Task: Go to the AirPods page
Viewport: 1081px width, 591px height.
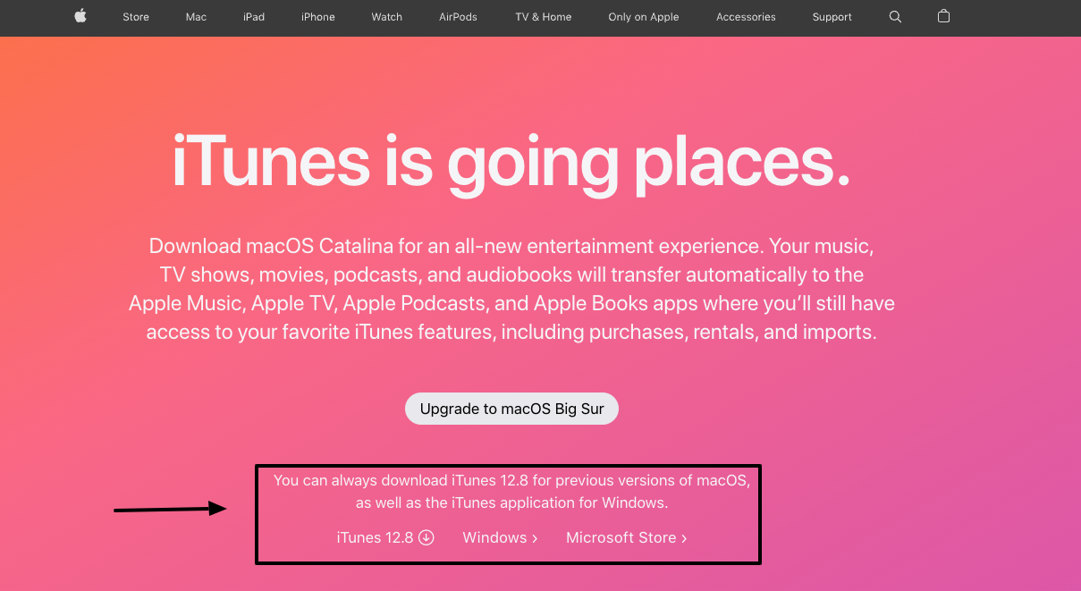Action: pos(459,17)
